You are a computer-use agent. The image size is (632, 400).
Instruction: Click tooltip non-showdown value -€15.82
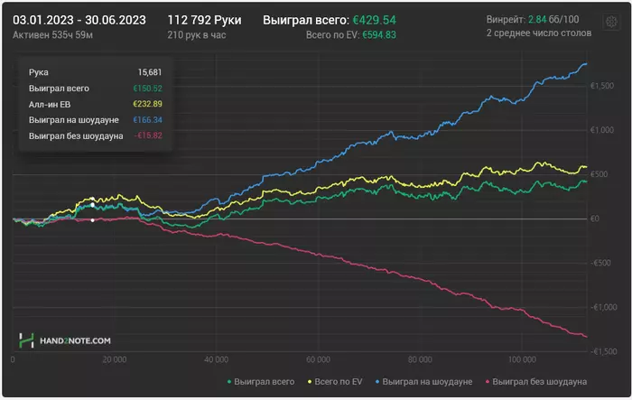148,135
